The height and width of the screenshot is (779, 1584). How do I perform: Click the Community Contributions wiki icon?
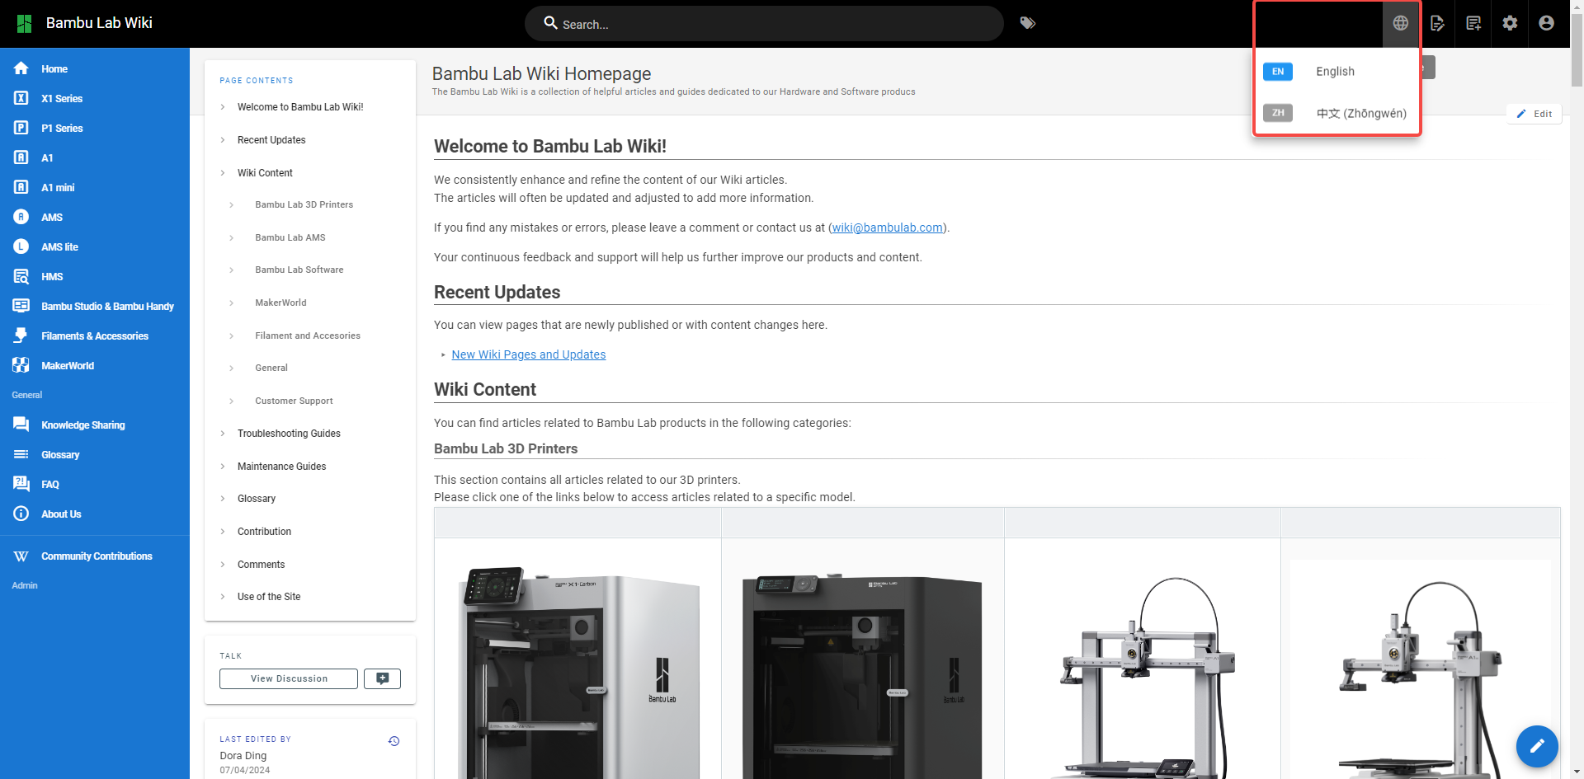[x=21, y=556]
